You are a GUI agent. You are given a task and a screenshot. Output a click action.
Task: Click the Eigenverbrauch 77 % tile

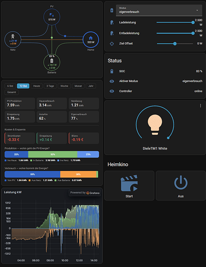pos(84,117)
